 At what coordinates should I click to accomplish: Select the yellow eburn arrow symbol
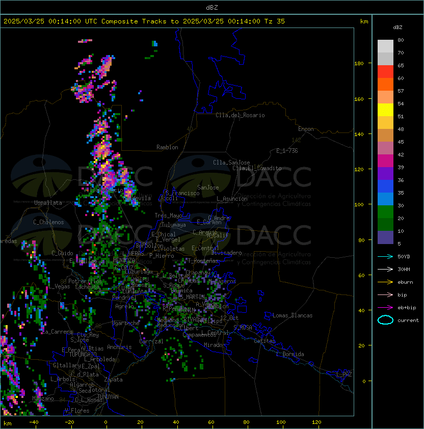coord(385,282)
